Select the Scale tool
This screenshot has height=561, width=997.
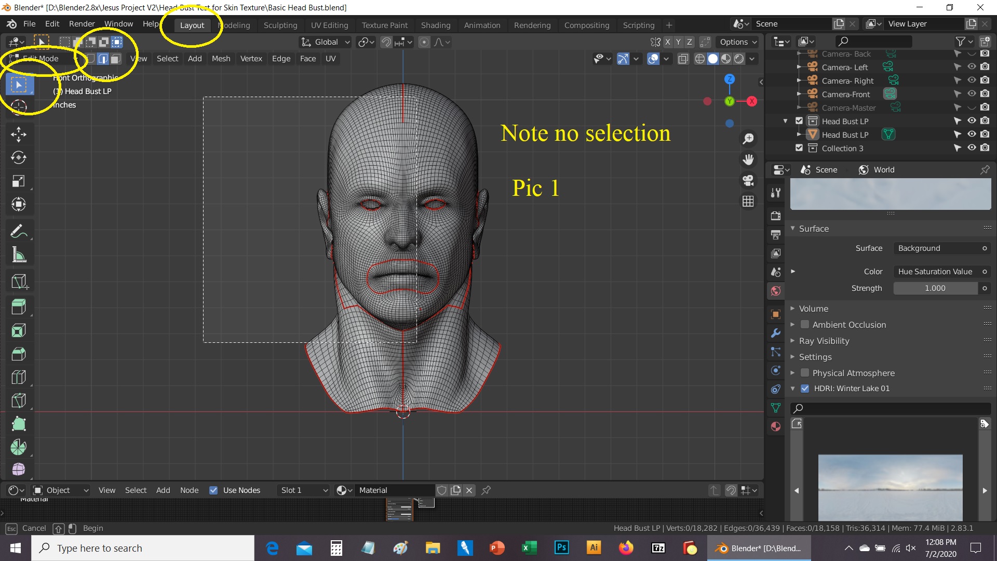pyautogui.click(x=18, y=181)
